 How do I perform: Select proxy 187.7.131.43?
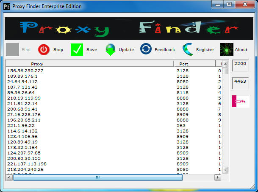22,87
